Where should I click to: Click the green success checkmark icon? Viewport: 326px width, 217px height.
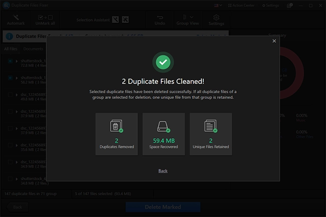pyautogui.click(x=163, y=62)
